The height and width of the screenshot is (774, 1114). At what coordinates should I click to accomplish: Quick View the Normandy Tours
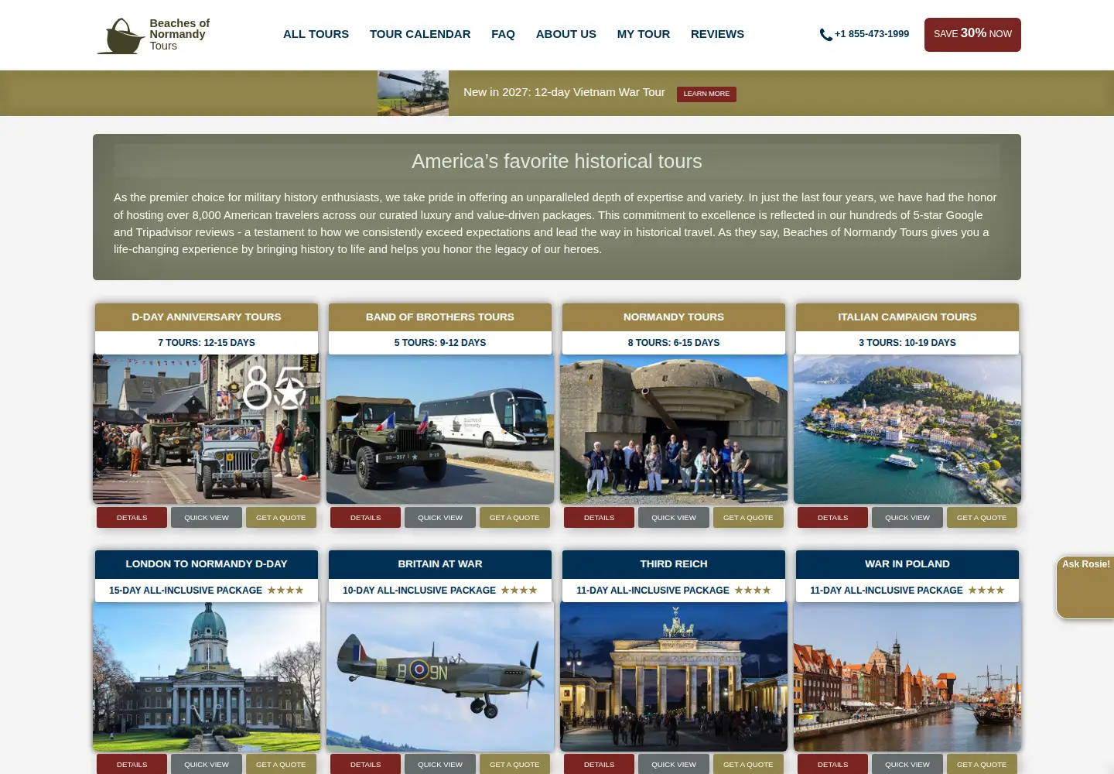point(674,518)
